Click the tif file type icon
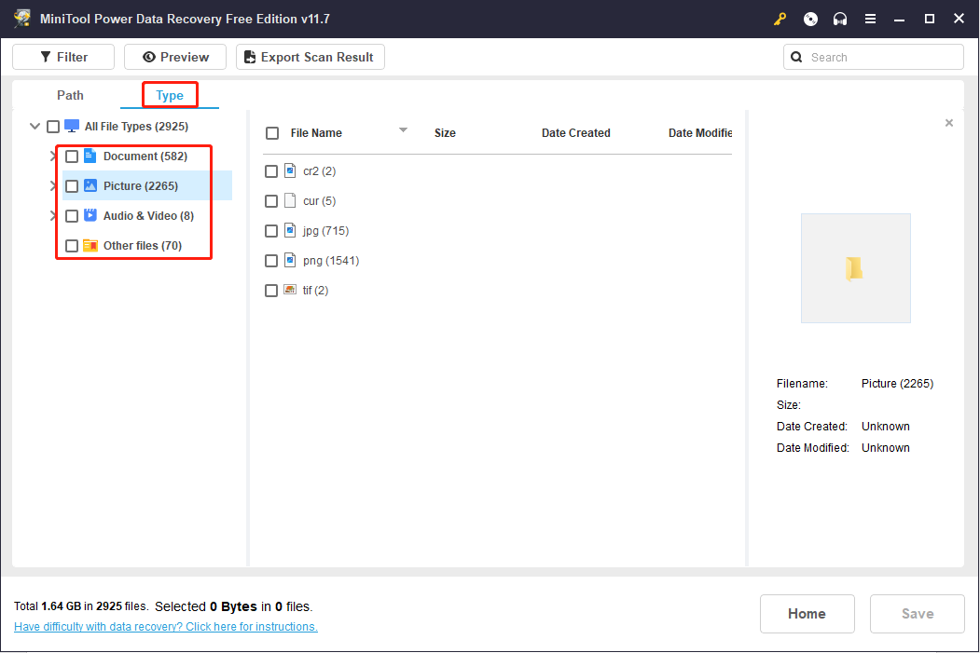Screen dimensions: 980x653 [x=290, y=290]
